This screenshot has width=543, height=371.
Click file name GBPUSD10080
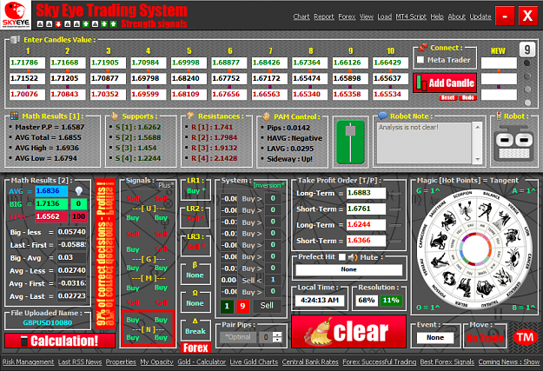point(48,323)
